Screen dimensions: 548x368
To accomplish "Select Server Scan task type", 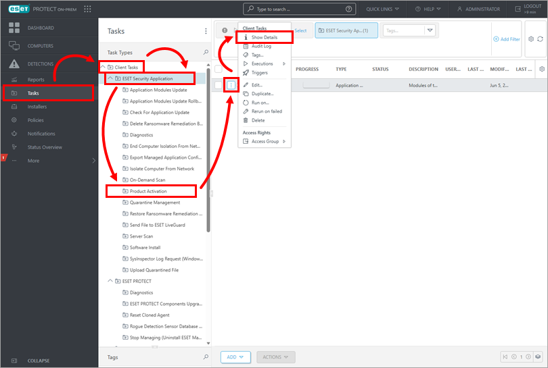I will coord(141,236).
